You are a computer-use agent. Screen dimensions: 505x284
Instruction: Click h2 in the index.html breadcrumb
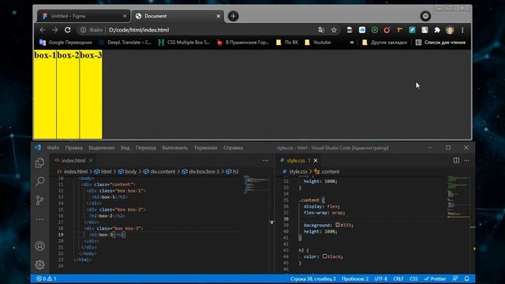[x=233, y=172]
